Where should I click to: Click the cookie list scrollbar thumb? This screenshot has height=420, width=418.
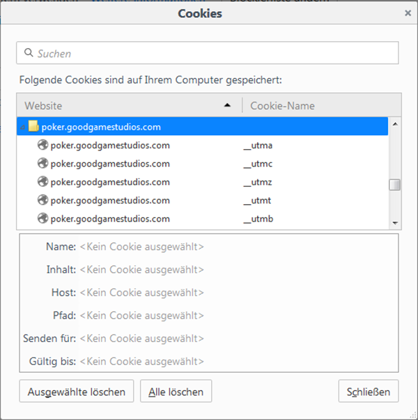pyautogui.click(x=395, y=185)
